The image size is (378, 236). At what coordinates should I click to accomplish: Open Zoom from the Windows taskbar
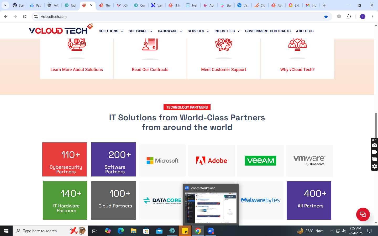pyautogui.click(x=211, y=231)
